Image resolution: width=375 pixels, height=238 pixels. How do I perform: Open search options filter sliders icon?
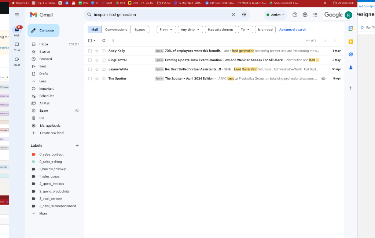[x=244, y=15]
